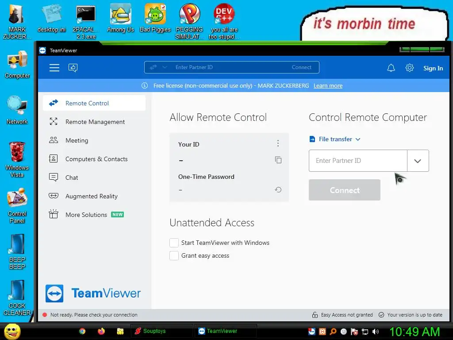Select the Control Panel desktop icon
This screenshot has width=453, height=340.
pyautogui.click(x=17, y=205)
